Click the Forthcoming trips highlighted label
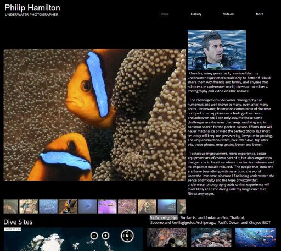The height and width of the screenshot is (251, 281). tap(164, 217)
